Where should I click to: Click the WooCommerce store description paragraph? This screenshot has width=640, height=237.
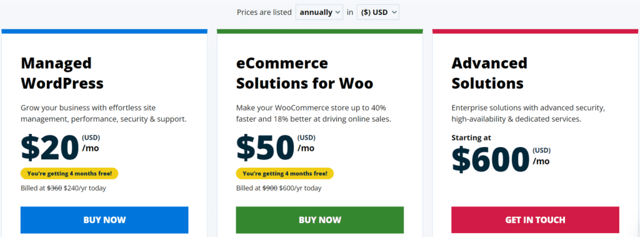click(x=314, y=114)
